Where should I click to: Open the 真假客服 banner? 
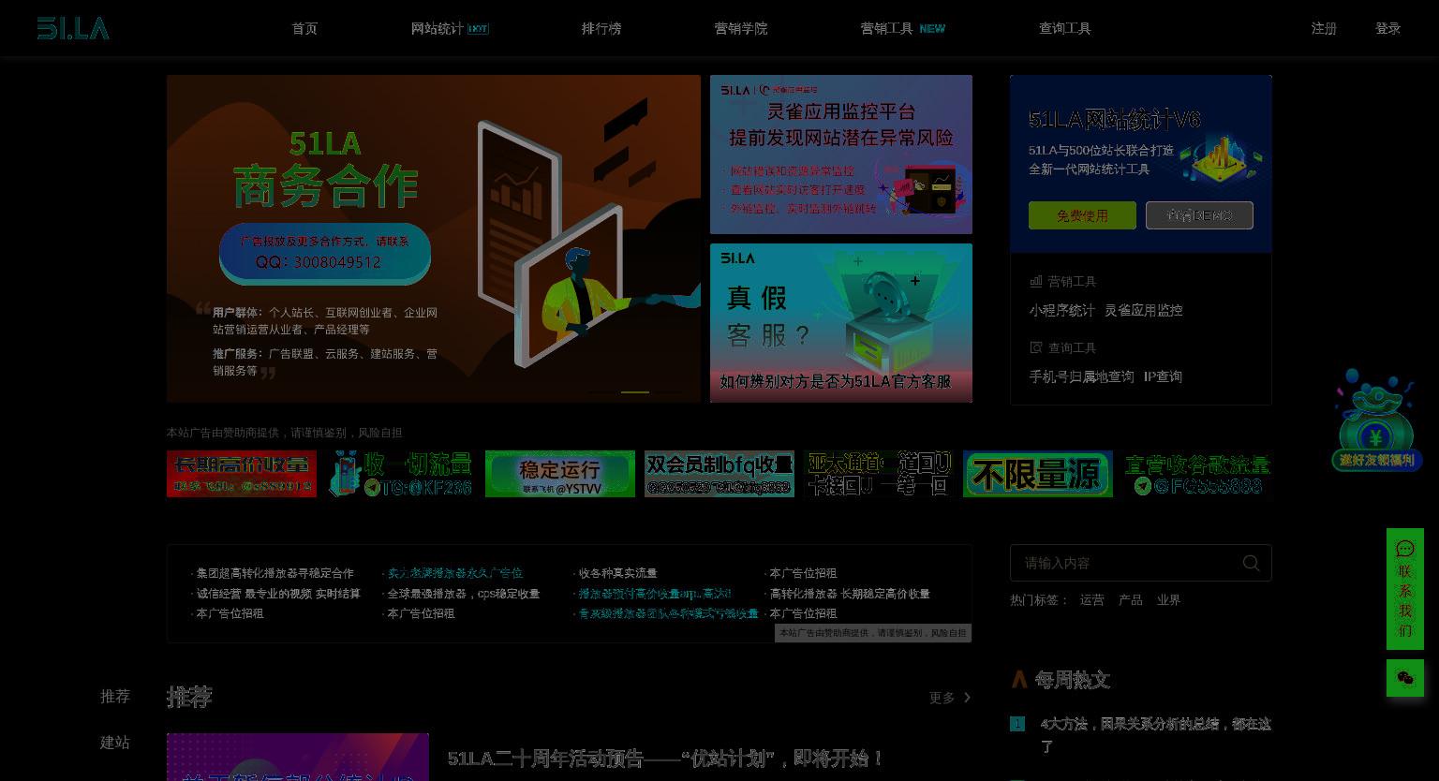(841, 323)
